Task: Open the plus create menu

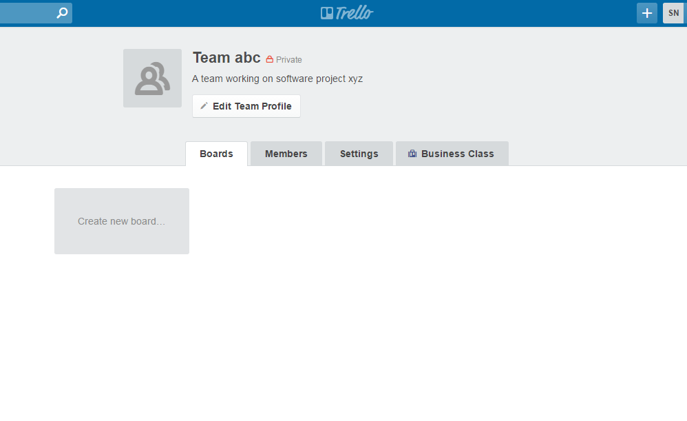Action: click(x=646, y=12)
